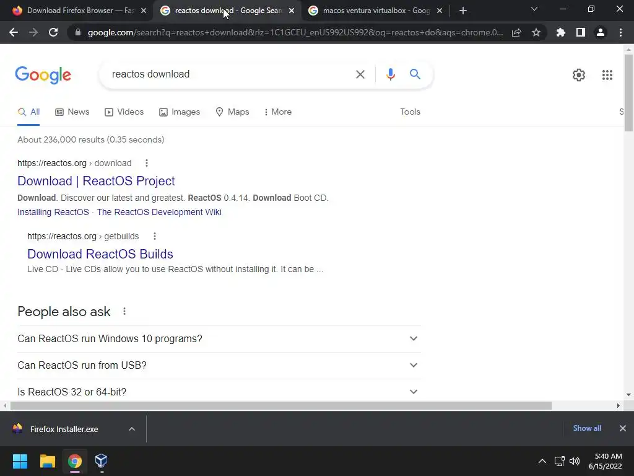Open the network tray icon
The height and width of the screenshot is (476, 634).
[x=559, y=461]
